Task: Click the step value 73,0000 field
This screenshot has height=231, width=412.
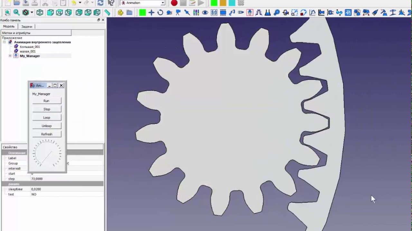Action: [67, 179]
